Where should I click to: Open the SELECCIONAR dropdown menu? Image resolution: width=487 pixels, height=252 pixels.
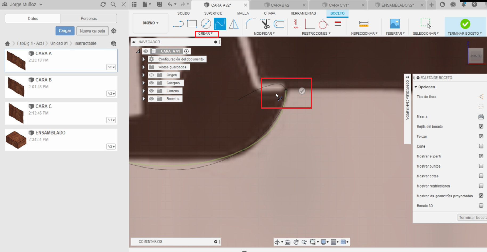426,34
